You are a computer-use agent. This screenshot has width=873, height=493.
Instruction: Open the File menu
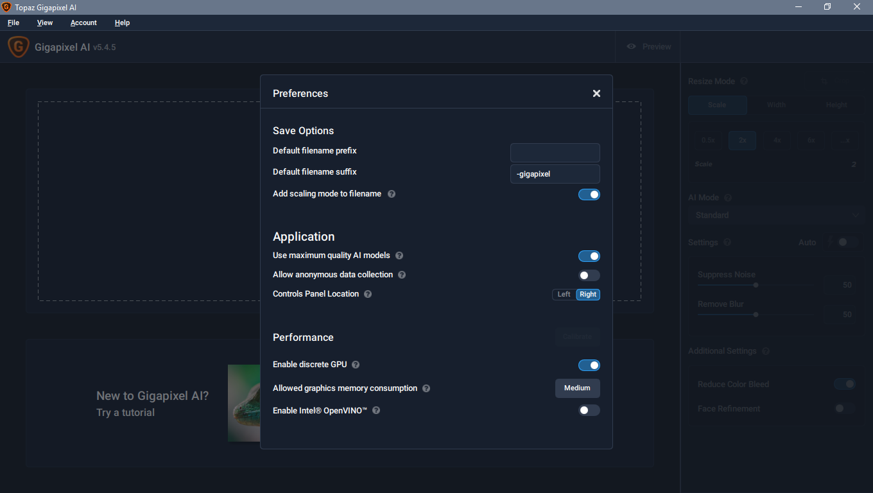[13, 22]
